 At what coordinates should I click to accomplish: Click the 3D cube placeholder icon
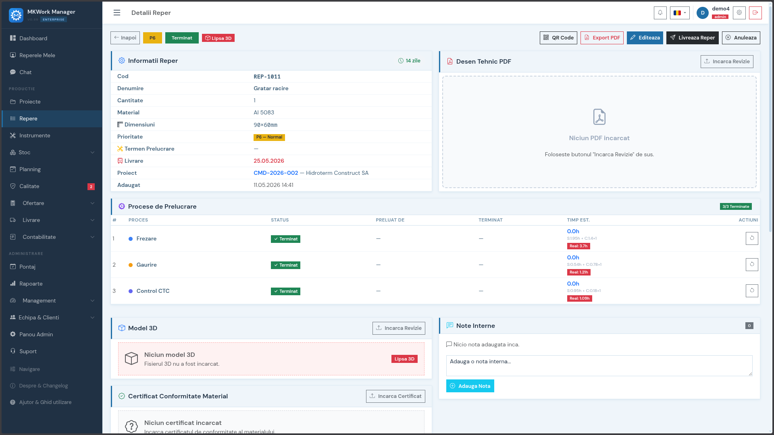click(x=131, y=358)
